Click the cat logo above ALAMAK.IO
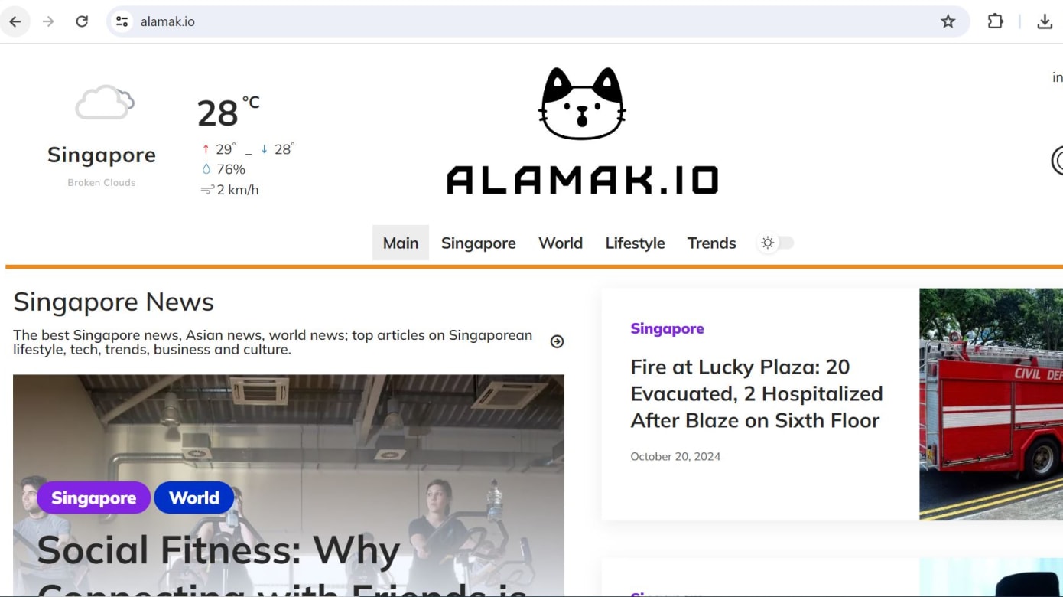The image size is (1063, 597). 582,103
